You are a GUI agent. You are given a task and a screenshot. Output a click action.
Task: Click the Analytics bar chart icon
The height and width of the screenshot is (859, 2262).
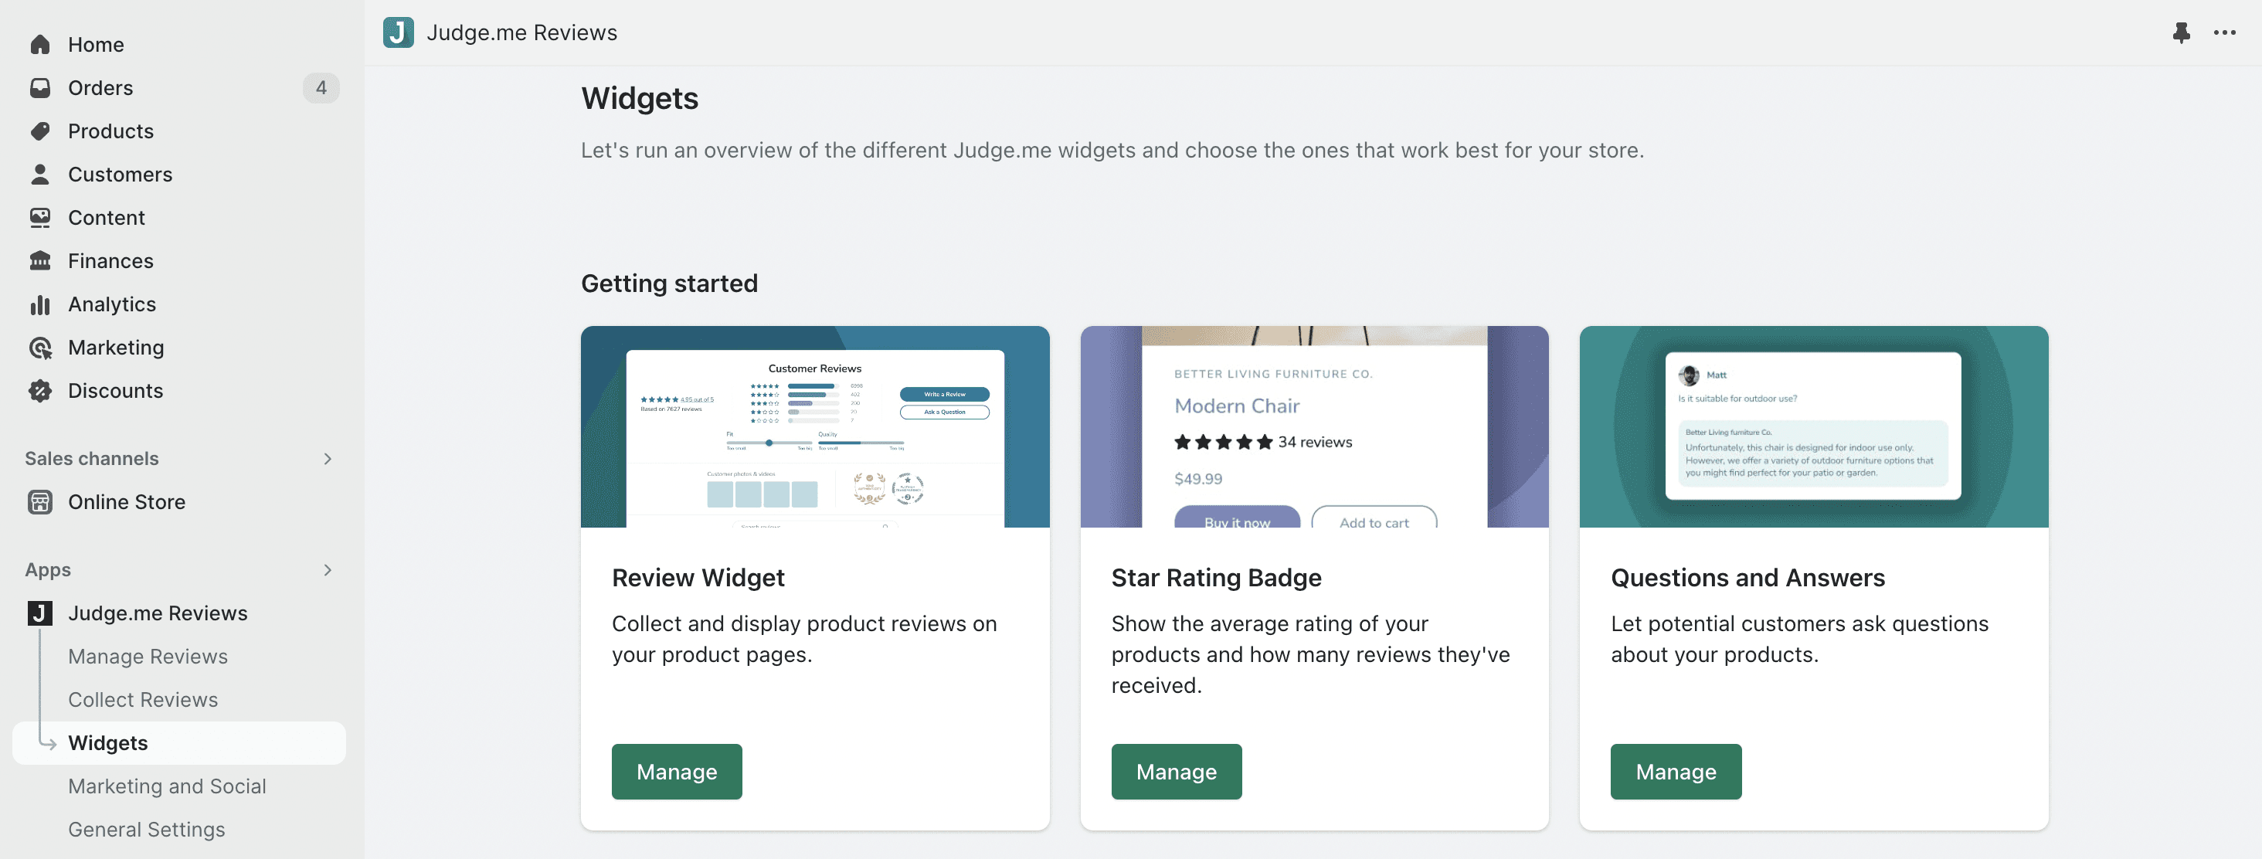[40, 304]
